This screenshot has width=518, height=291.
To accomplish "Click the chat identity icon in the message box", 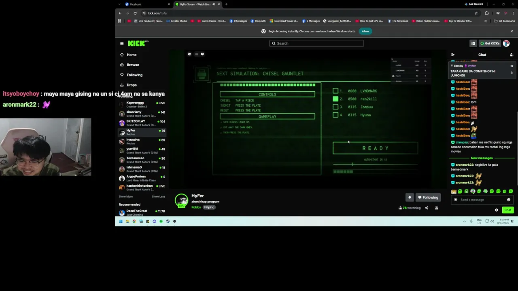I will pyautogui.click(x=456, y=200).
